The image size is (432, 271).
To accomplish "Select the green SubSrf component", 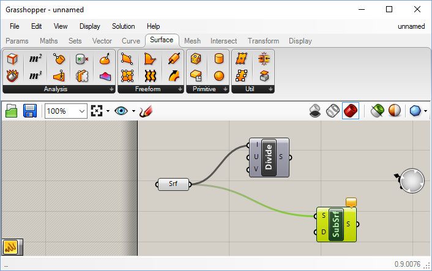I will coord(336,225).
